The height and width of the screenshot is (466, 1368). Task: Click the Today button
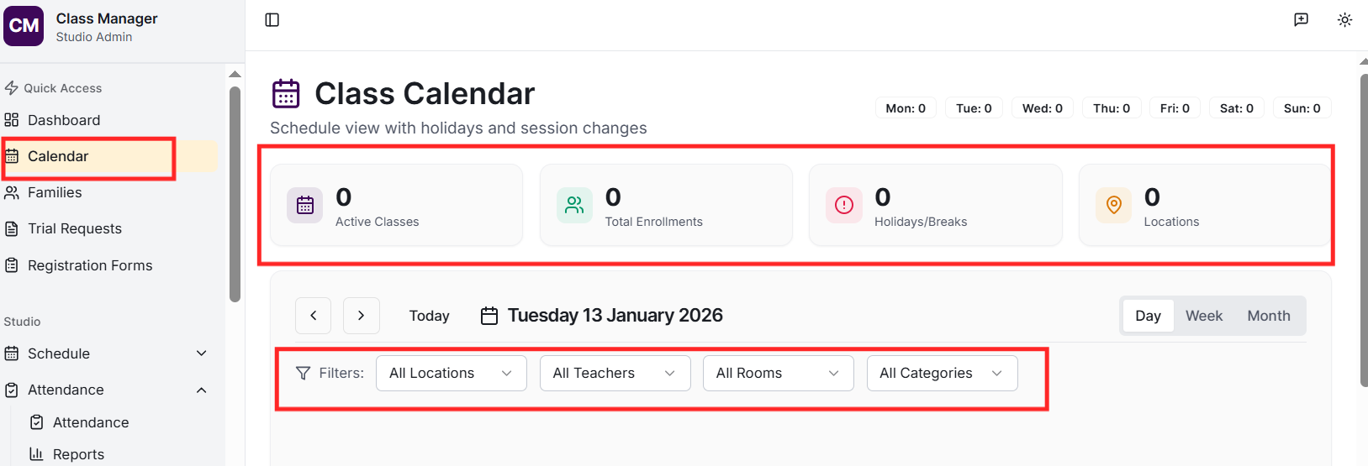pos(429,316)
